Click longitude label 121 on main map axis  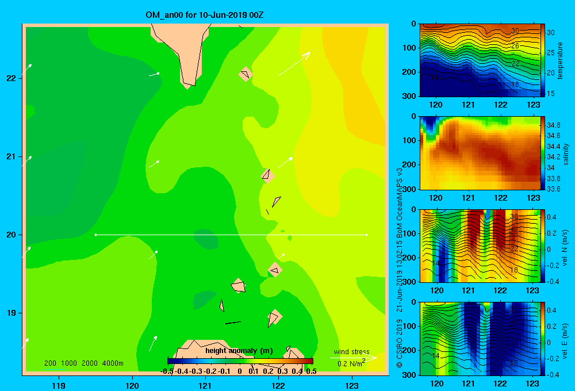205,386
